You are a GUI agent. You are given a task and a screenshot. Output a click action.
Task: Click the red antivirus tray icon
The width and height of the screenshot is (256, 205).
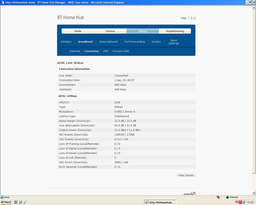pos(240,202)
